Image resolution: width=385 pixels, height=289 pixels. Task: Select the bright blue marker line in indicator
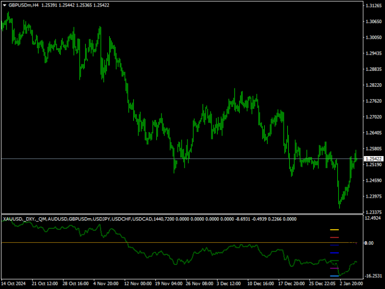(334, 253)
